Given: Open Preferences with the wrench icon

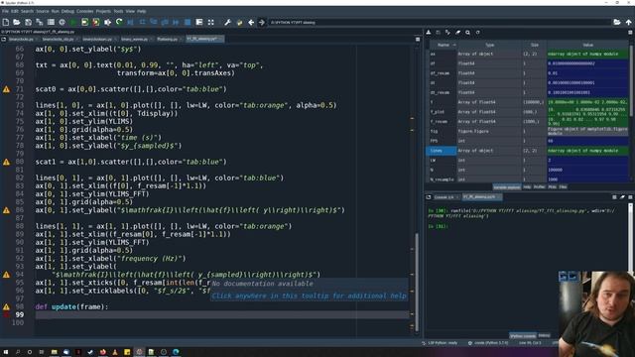Looking at the screenshot, I should tap(227, 22).
